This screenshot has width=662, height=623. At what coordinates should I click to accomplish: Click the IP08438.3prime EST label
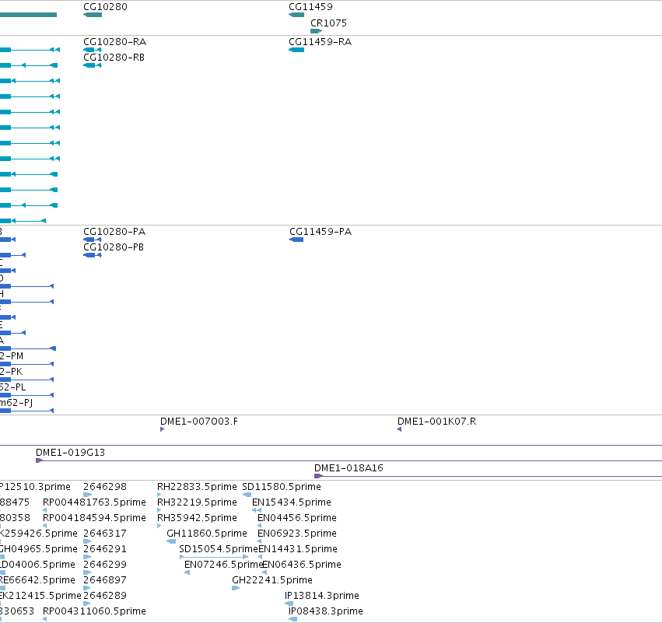(326, 611)
